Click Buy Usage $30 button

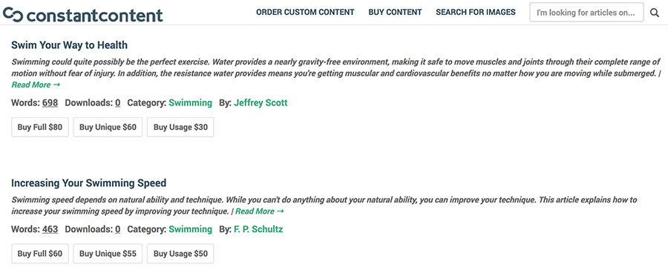coord(180,128)
